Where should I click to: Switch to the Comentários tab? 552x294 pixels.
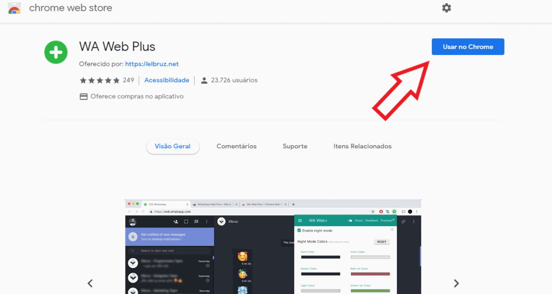(237, 146)
